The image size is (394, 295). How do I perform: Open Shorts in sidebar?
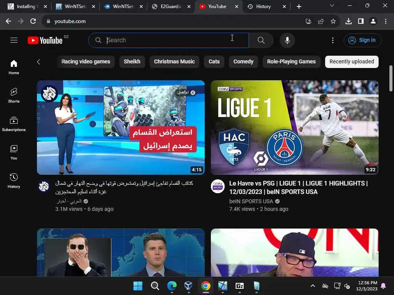coord(14,96)
